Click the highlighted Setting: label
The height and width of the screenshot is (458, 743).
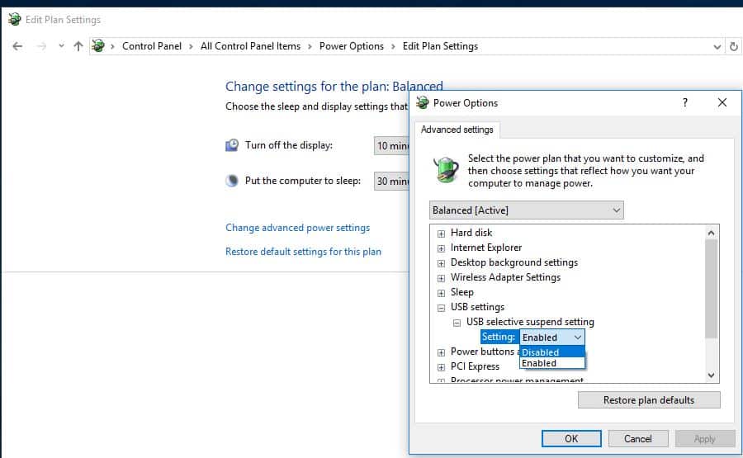[x=499, y=337]
